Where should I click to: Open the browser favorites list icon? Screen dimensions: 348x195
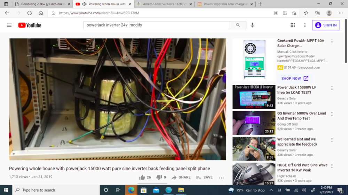pos(306,13)
